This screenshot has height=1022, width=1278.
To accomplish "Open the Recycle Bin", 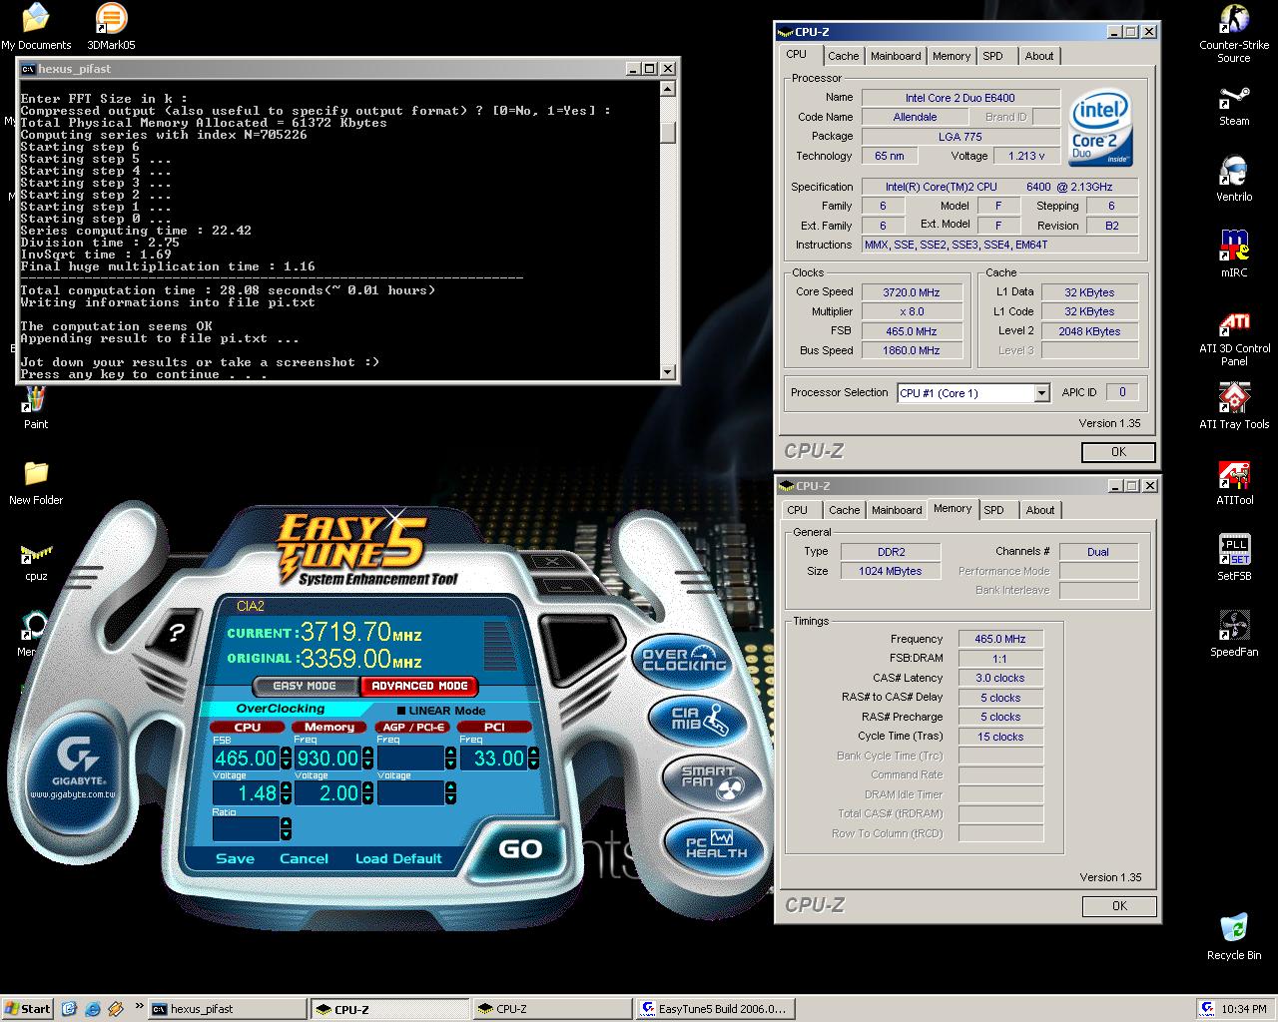I will click(1234, 938).
